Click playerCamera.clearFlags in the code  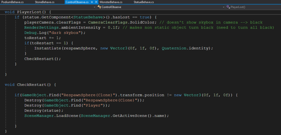[52, 22]
